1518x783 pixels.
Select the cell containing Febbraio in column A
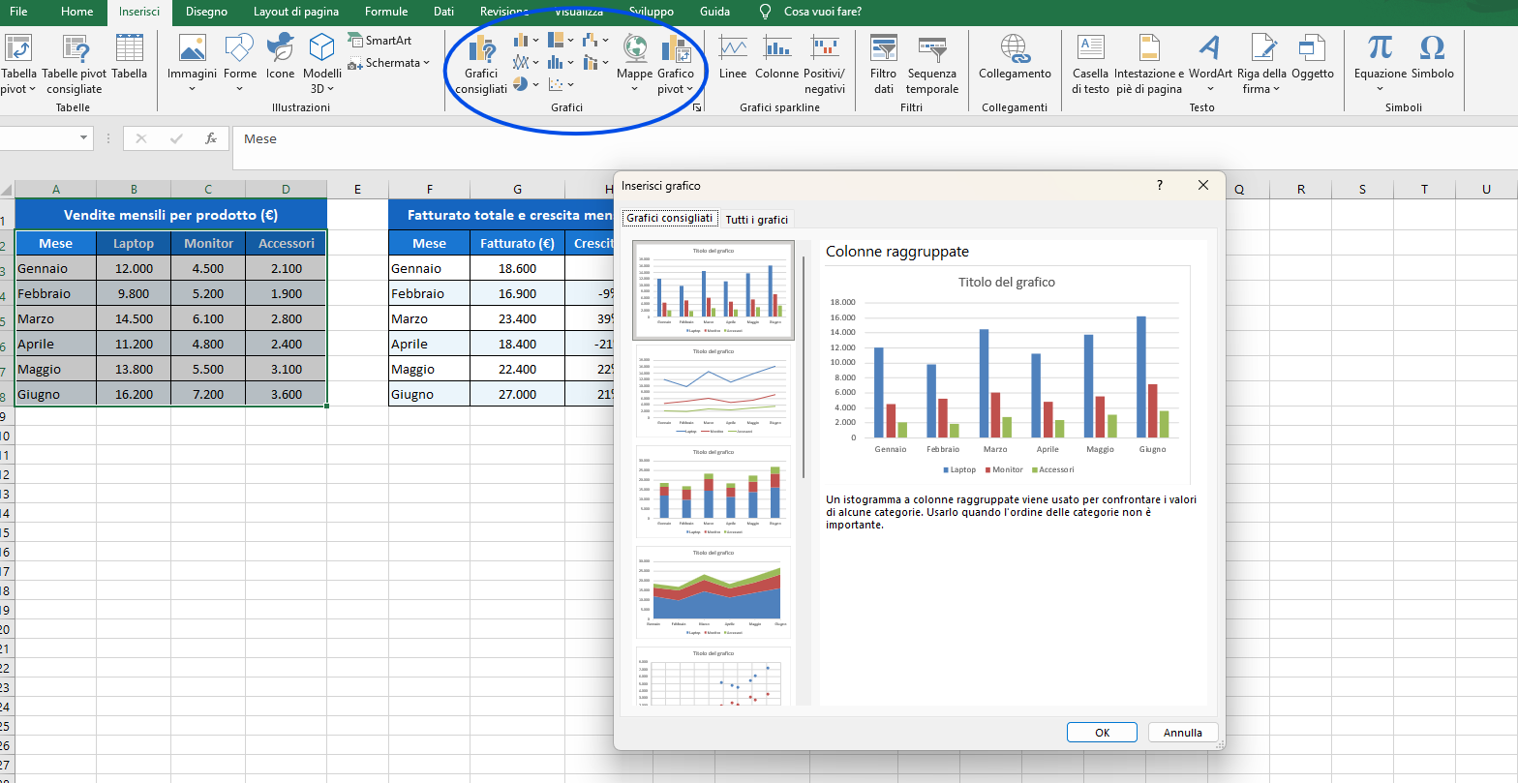click(x=56, y=293)
